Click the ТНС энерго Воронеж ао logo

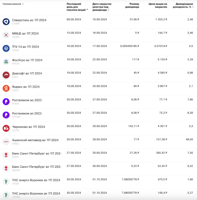(6, 181)
